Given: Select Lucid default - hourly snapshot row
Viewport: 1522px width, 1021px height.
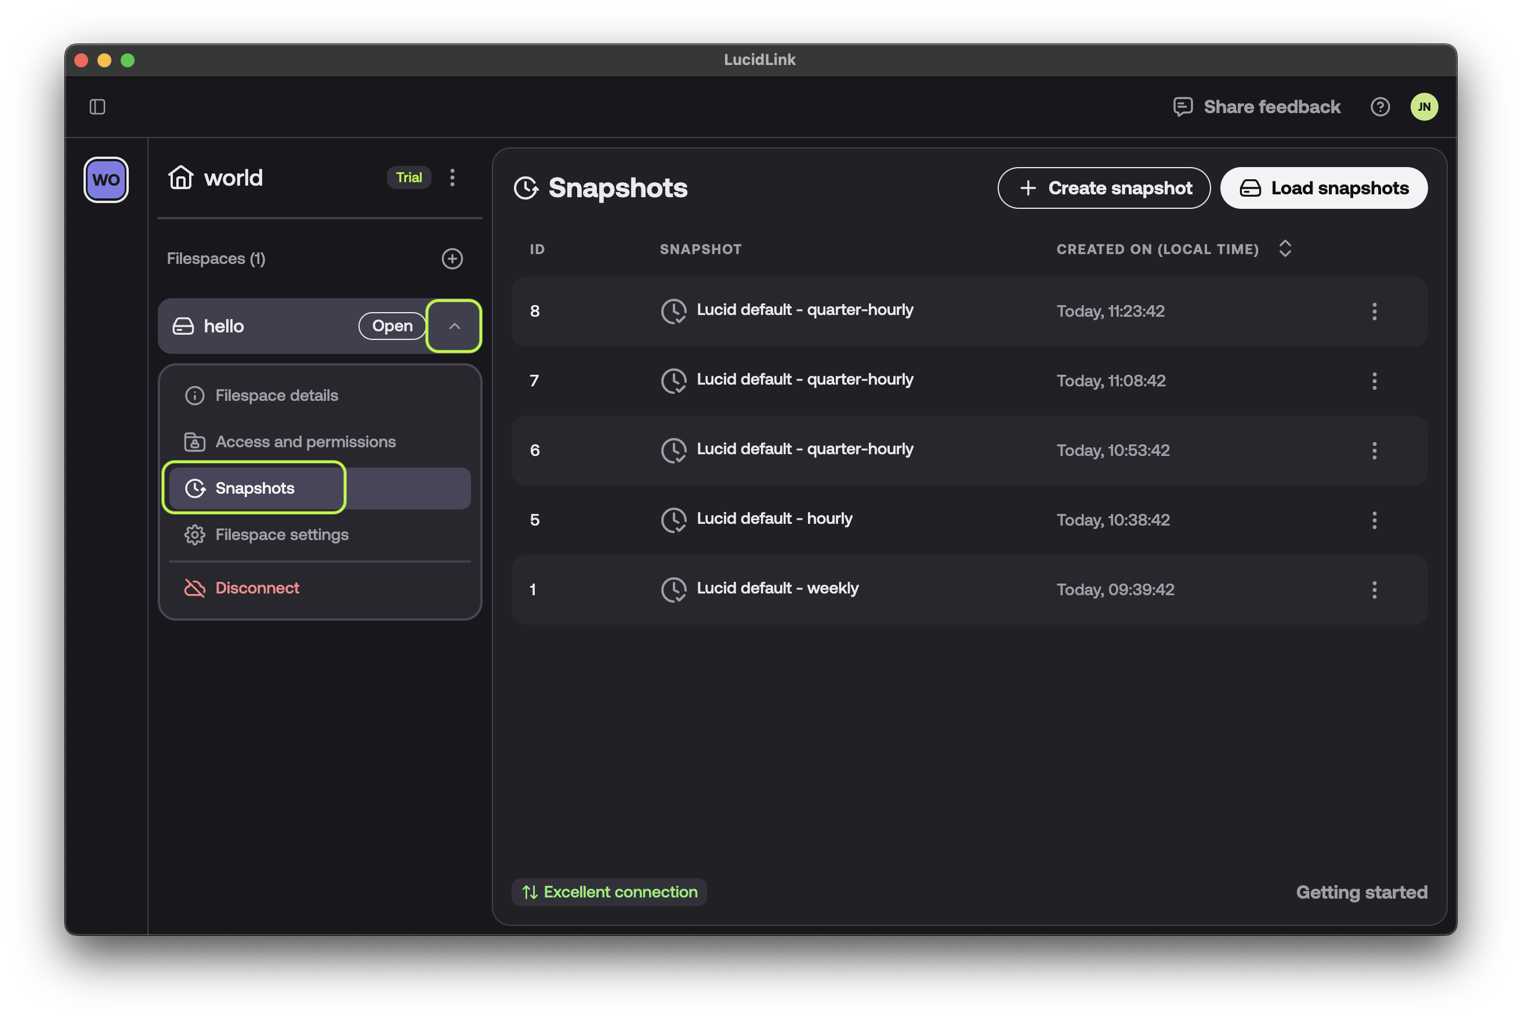Looking at the screenshot, I should (x=969, y=520).
